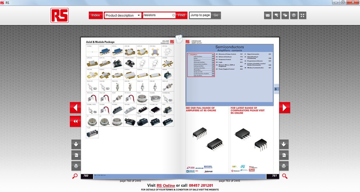Open the help question mark icon

[294, 15]
